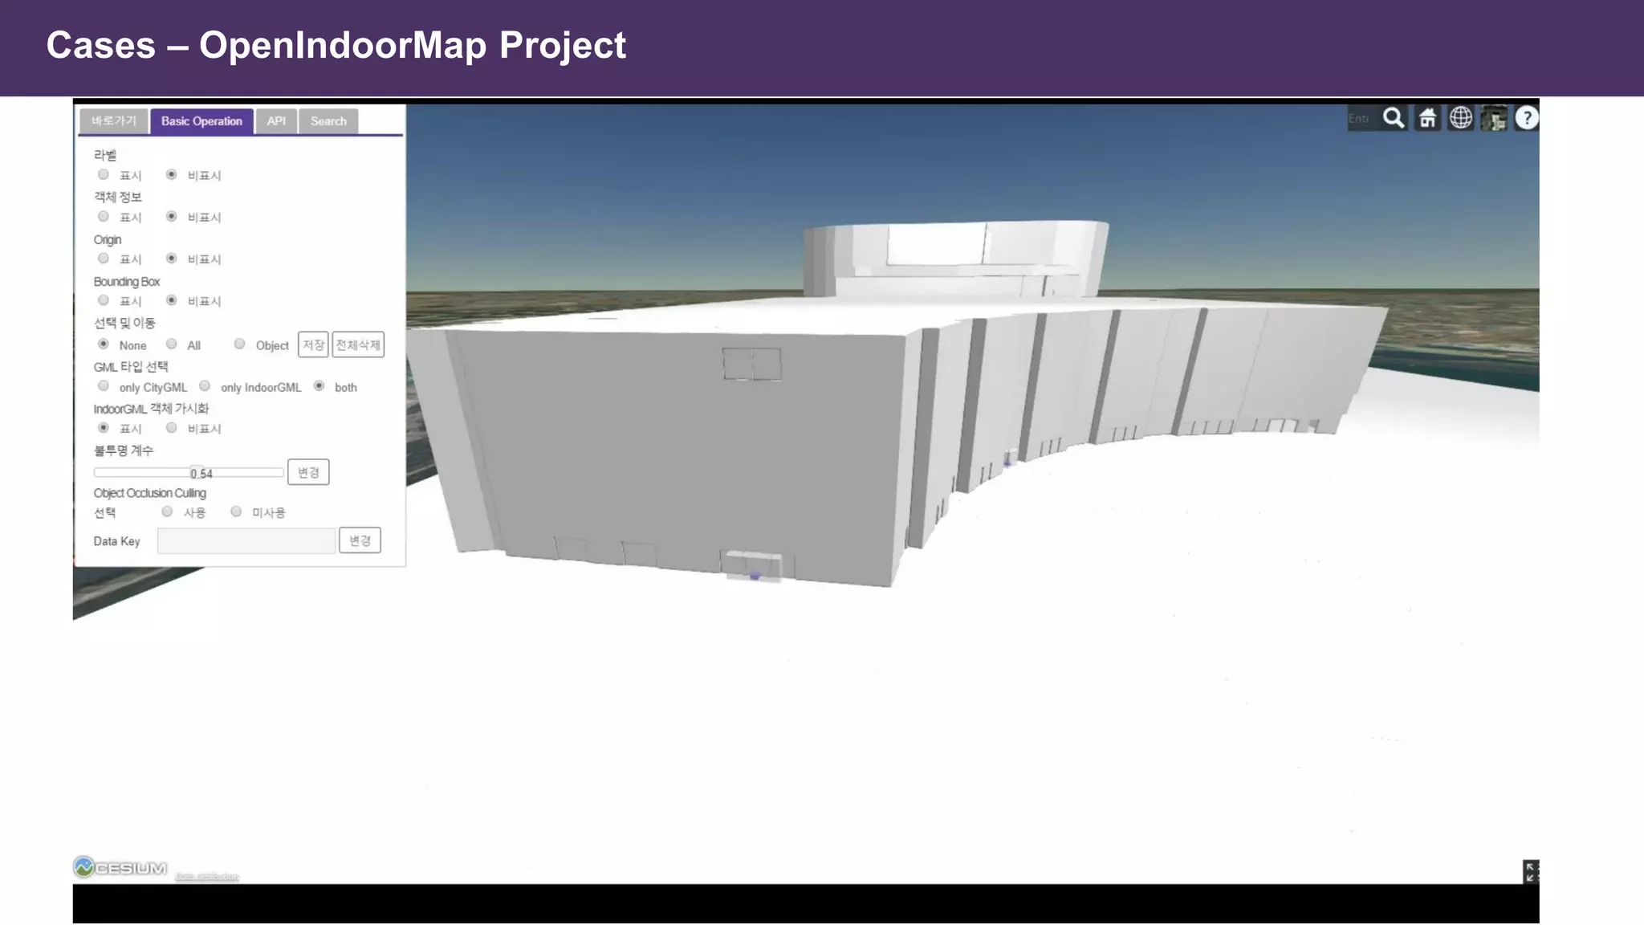
Task: Select both GML types
Action: coord(319,385)
